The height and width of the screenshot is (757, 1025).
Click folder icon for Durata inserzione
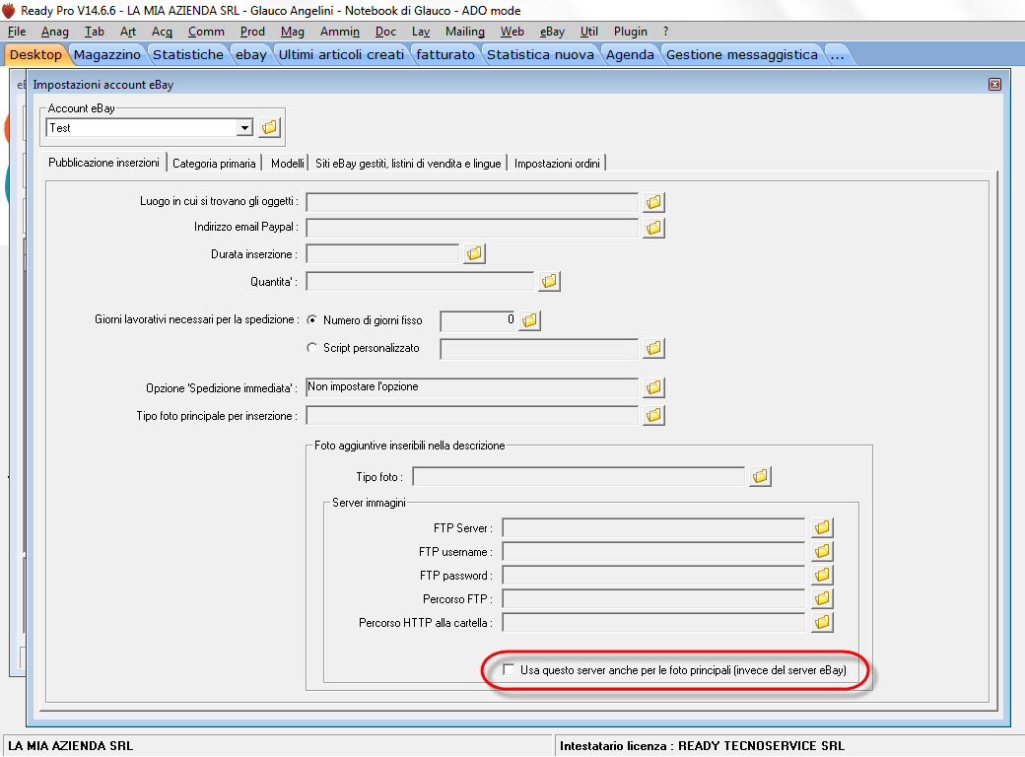(475, 253)
